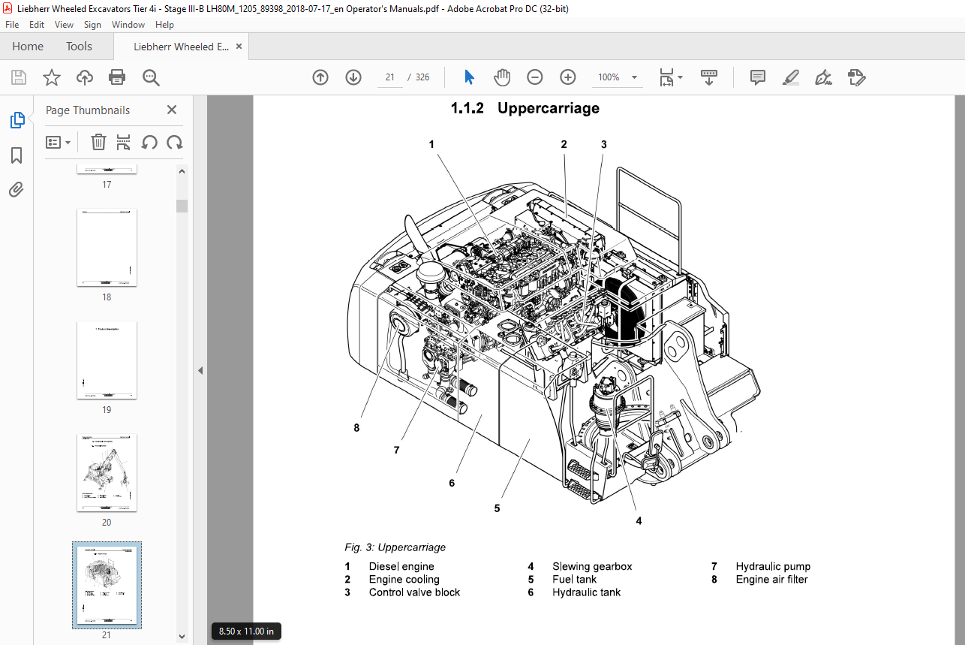Click the legend text 'Control valve block'
965x645 pixels.
click(x=414, y=592)
